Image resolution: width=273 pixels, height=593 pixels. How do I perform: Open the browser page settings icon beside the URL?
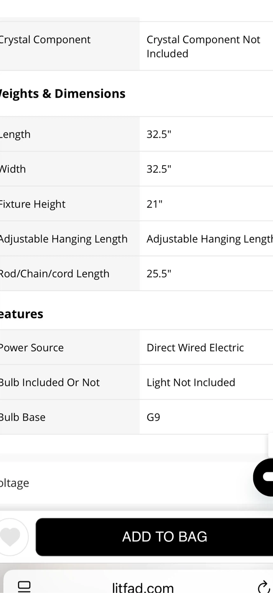[24, 586]
